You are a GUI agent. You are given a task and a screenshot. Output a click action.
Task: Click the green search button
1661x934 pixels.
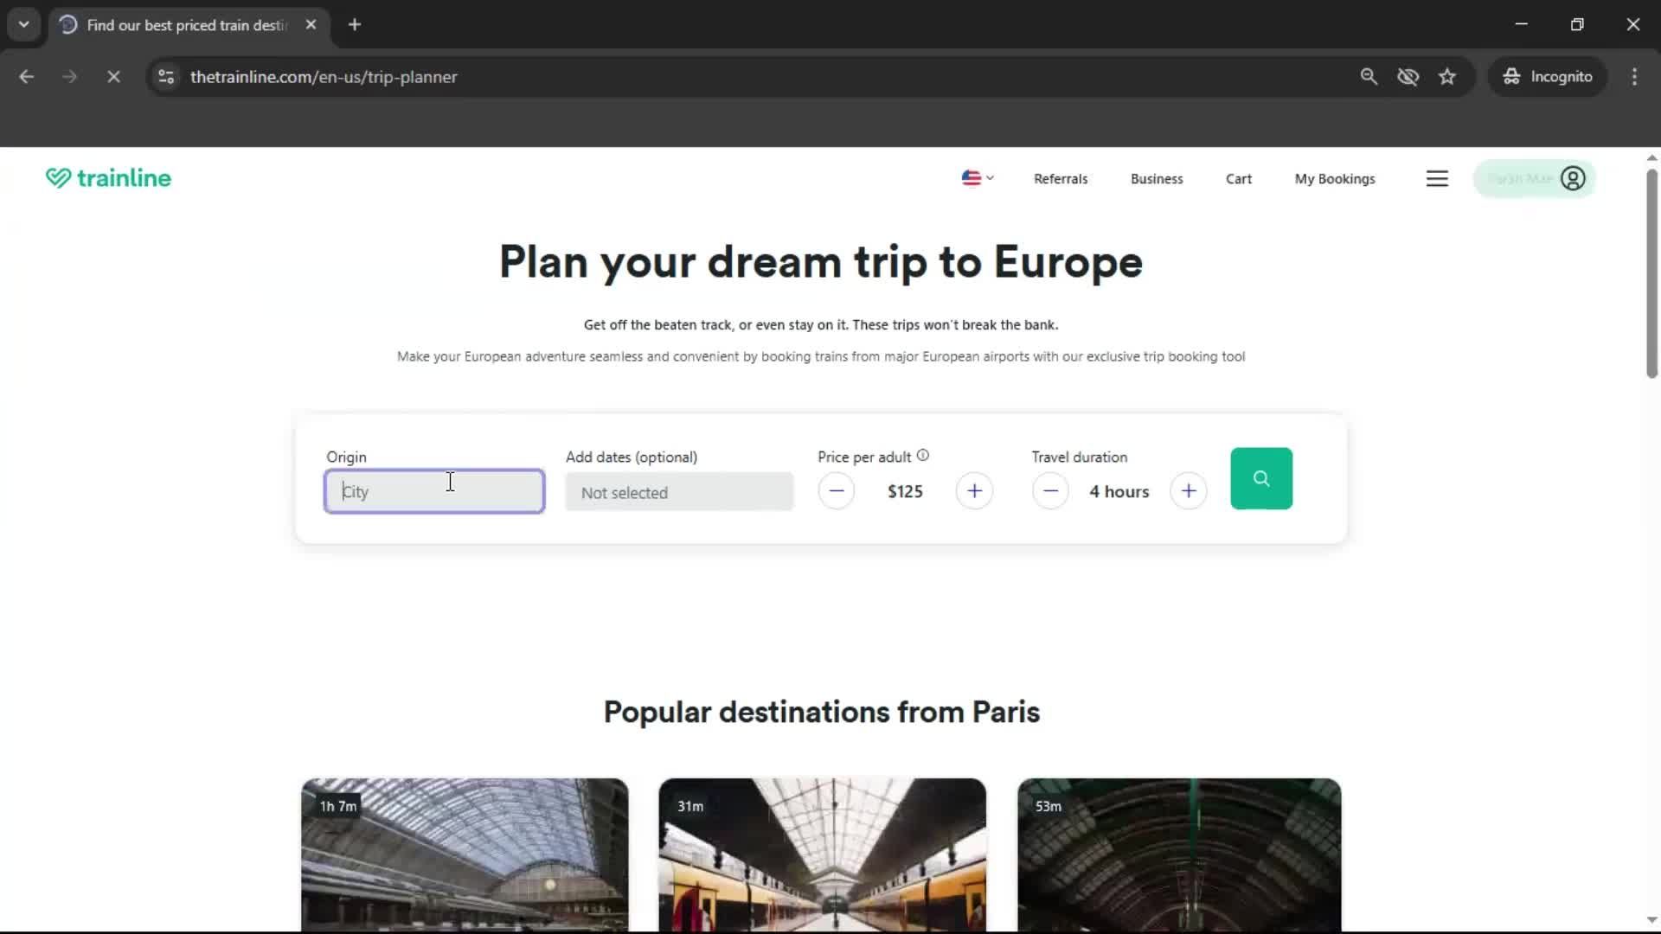[1260, 478]
